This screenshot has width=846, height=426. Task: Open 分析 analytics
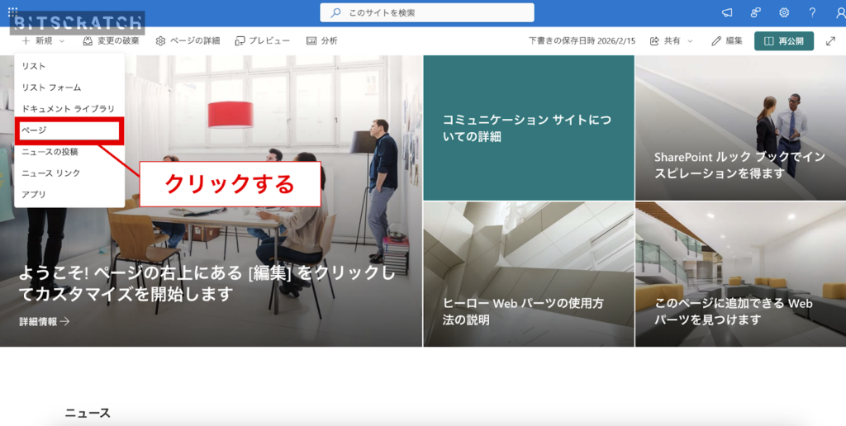[322, 40]
